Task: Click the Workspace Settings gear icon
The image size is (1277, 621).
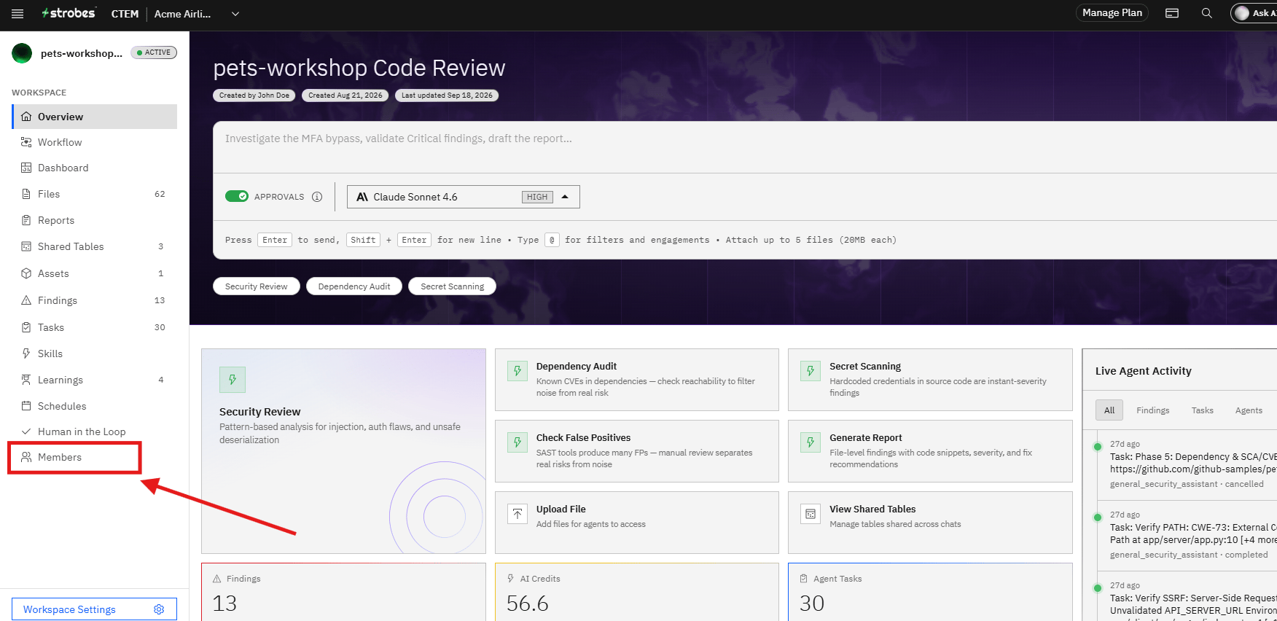Action: tap(159, 609)
